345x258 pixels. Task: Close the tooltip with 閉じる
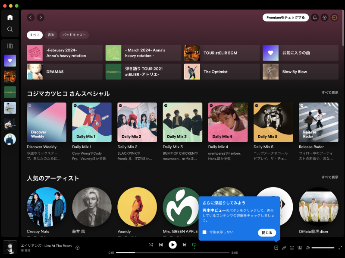click(267, 233)
